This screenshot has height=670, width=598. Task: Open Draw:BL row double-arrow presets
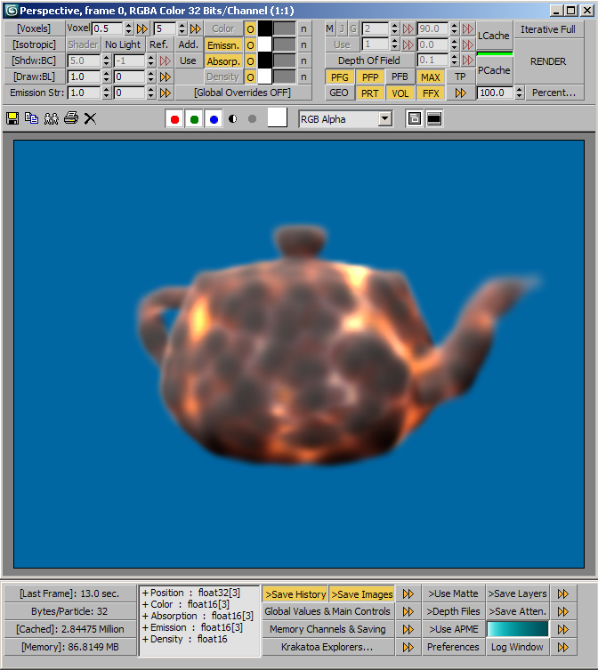coord(165,77)
